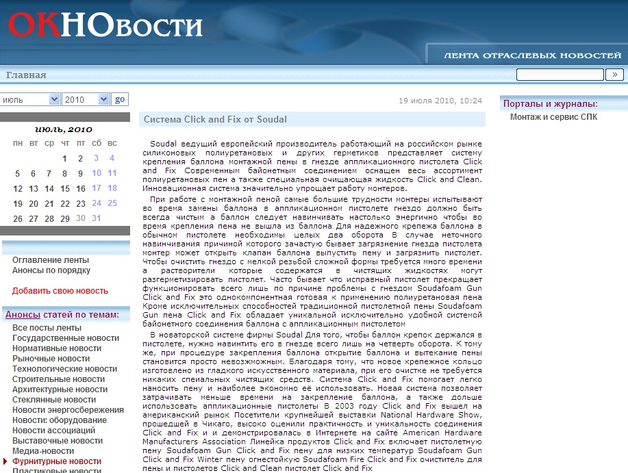Viewport: 628px width, 473px height.
Task: Click the red arrow beside Фурнитурные новости
Action: pos(5,461)
